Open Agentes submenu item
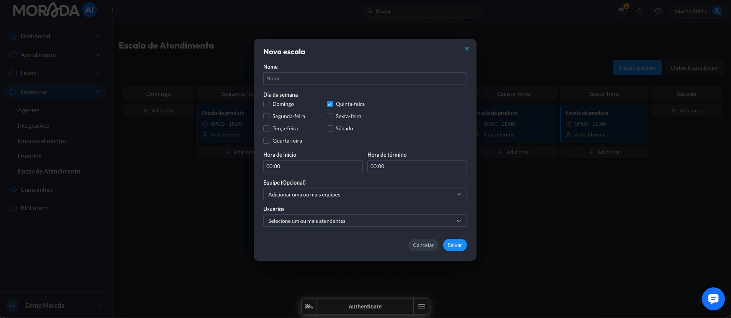The height and width of the screenshot is (318, 731). 29,110
